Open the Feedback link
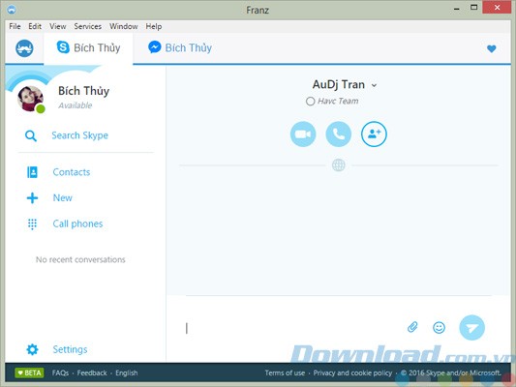The height and width of the screenshot is (387, 516). [x=92, y=372]
